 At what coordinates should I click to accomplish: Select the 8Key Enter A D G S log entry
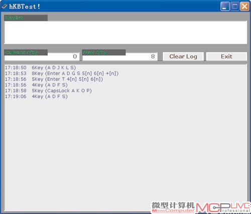point(62,73)
